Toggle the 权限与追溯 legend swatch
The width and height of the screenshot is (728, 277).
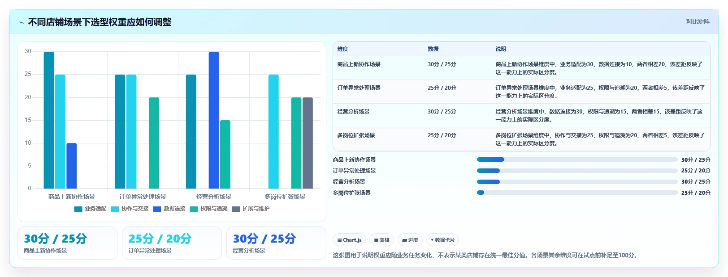194,209
